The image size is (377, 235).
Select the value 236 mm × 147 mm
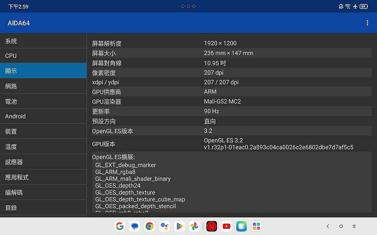click(229, 53)
